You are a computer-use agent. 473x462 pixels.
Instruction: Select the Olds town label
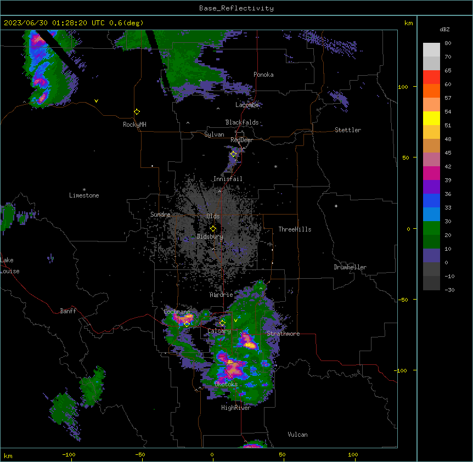(x=213, y=216)
